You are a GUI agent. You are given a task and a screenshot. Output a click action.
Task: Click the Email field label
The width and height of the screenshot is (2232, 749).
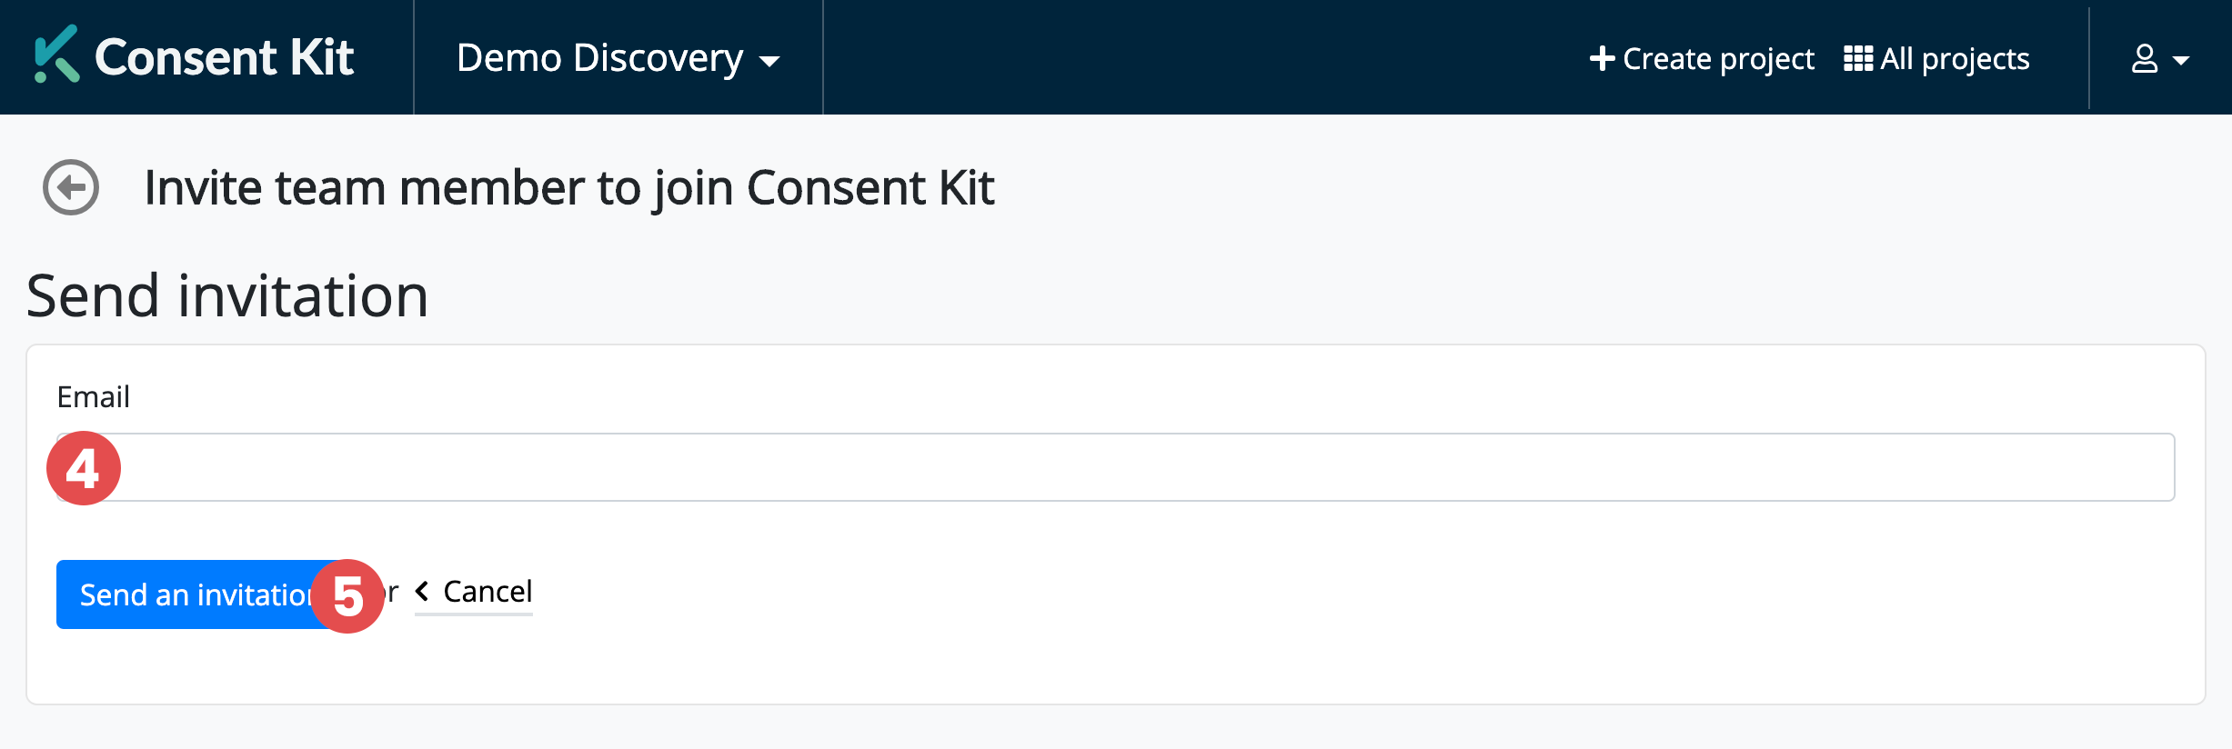click(x=93, y=397)
